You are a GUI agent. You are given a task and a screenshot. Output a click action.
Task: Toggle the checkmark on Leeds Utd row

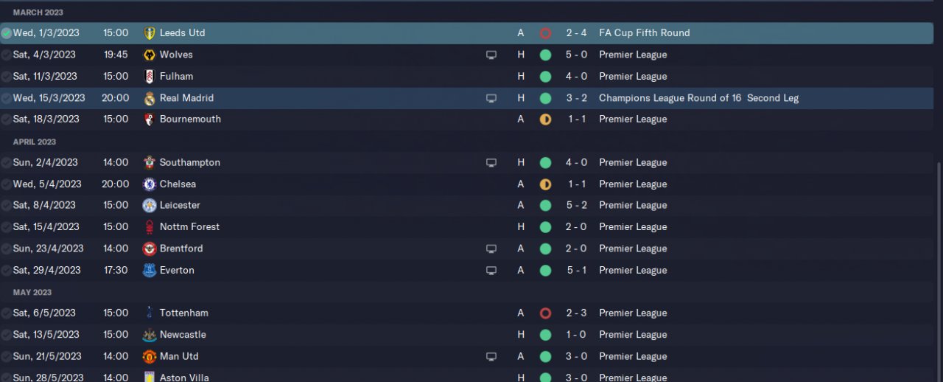7,33
